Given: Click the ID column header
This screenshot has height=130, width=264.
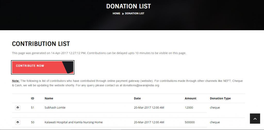Looking at the screenshot, I should [x=32, y=98].
